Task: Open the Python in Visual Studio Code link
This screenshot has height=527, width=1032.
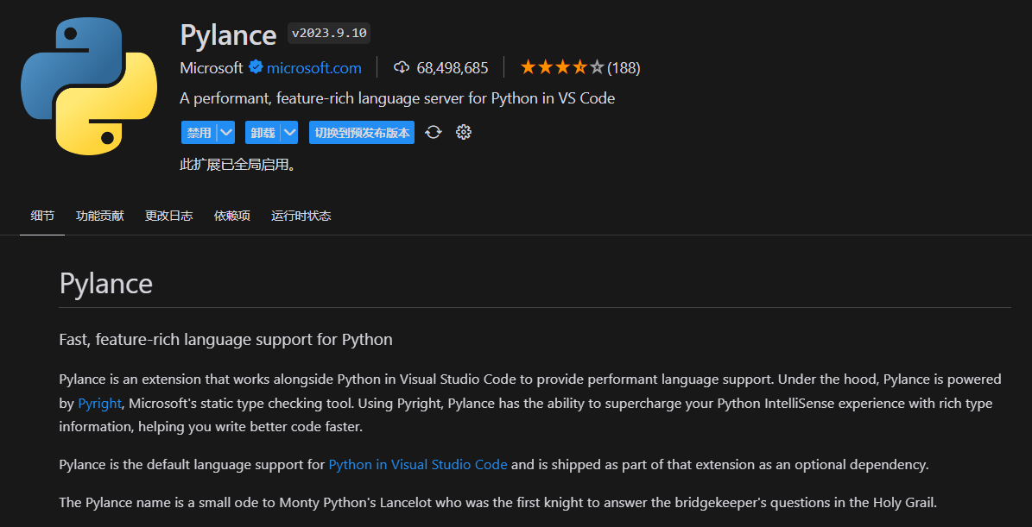Action: point(418,465)
